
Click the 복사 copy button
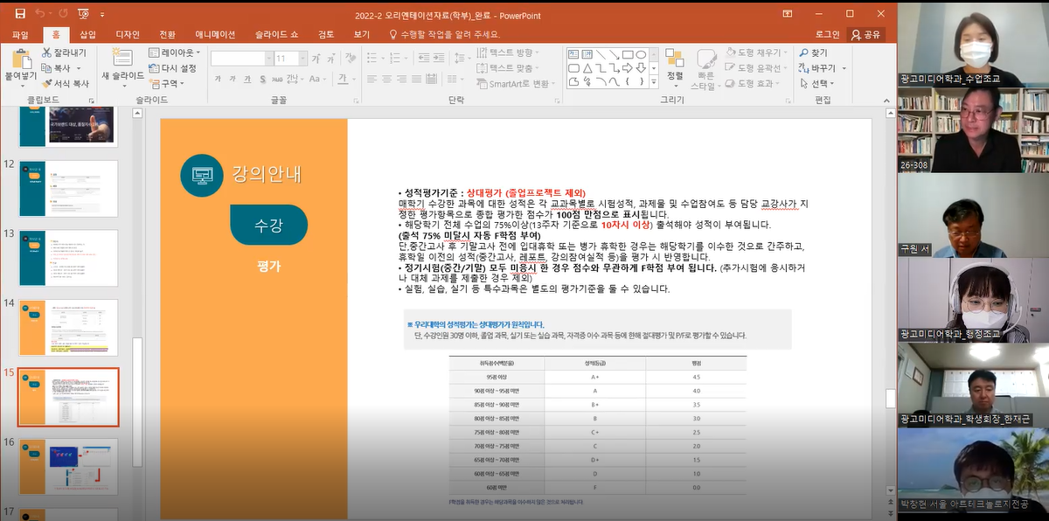click(61, 68)
